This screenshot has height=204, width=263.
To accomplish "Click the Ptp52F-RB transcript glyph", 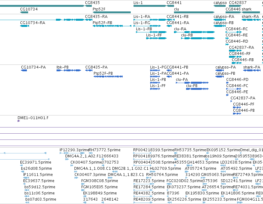I will point(112,26).
